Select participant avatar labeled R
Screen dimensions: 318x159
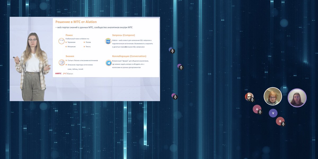[x=280, y=121]
